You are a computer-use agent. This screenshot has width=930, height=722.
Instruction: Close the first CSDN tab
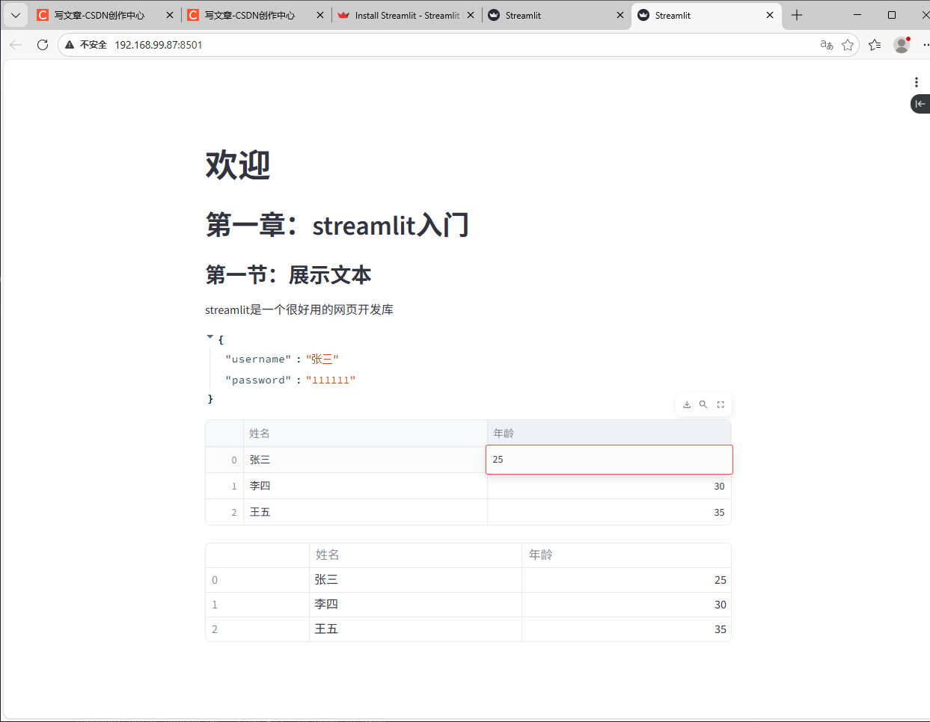point(170,15)
